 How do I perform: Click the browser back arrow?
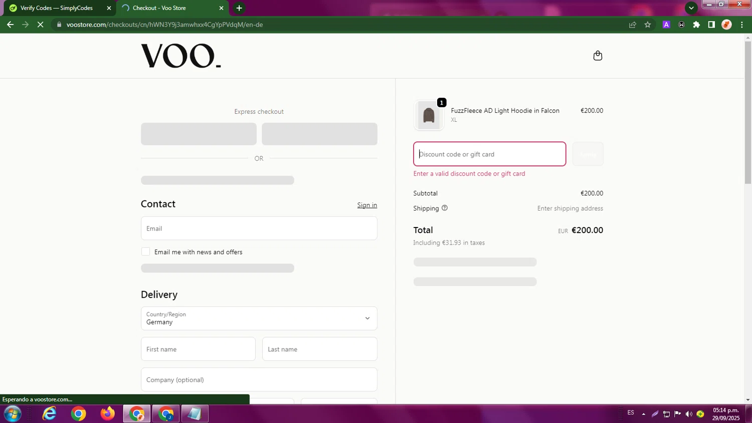[10, 25]
